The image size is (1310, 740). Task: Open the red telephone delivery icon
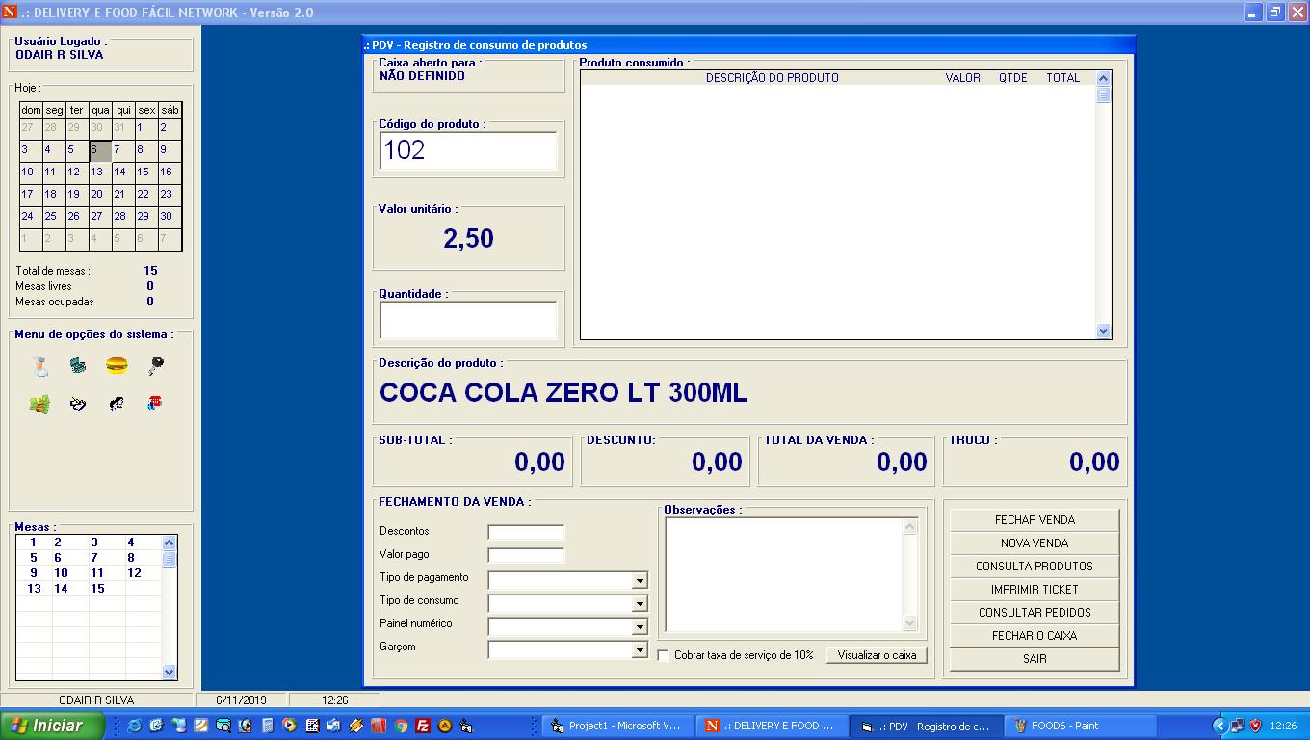(155, 405)
